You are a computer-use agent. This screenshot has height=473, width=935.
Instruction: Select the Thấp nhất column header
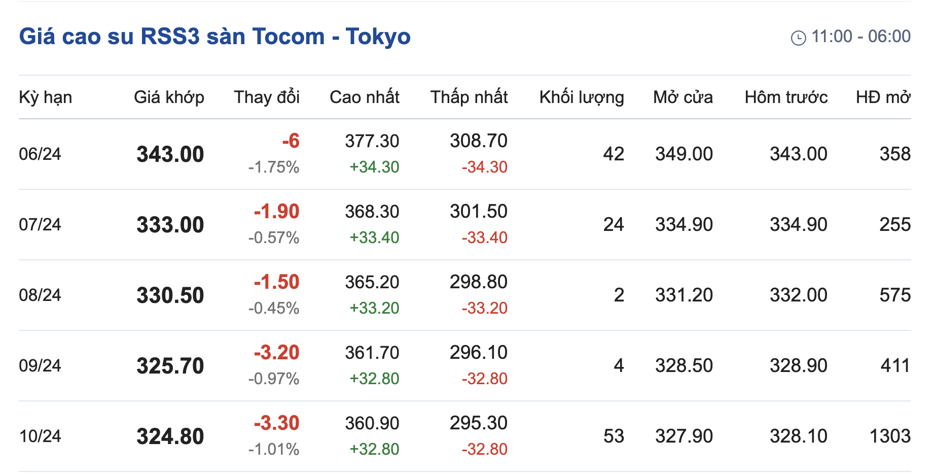pos(469,97)
